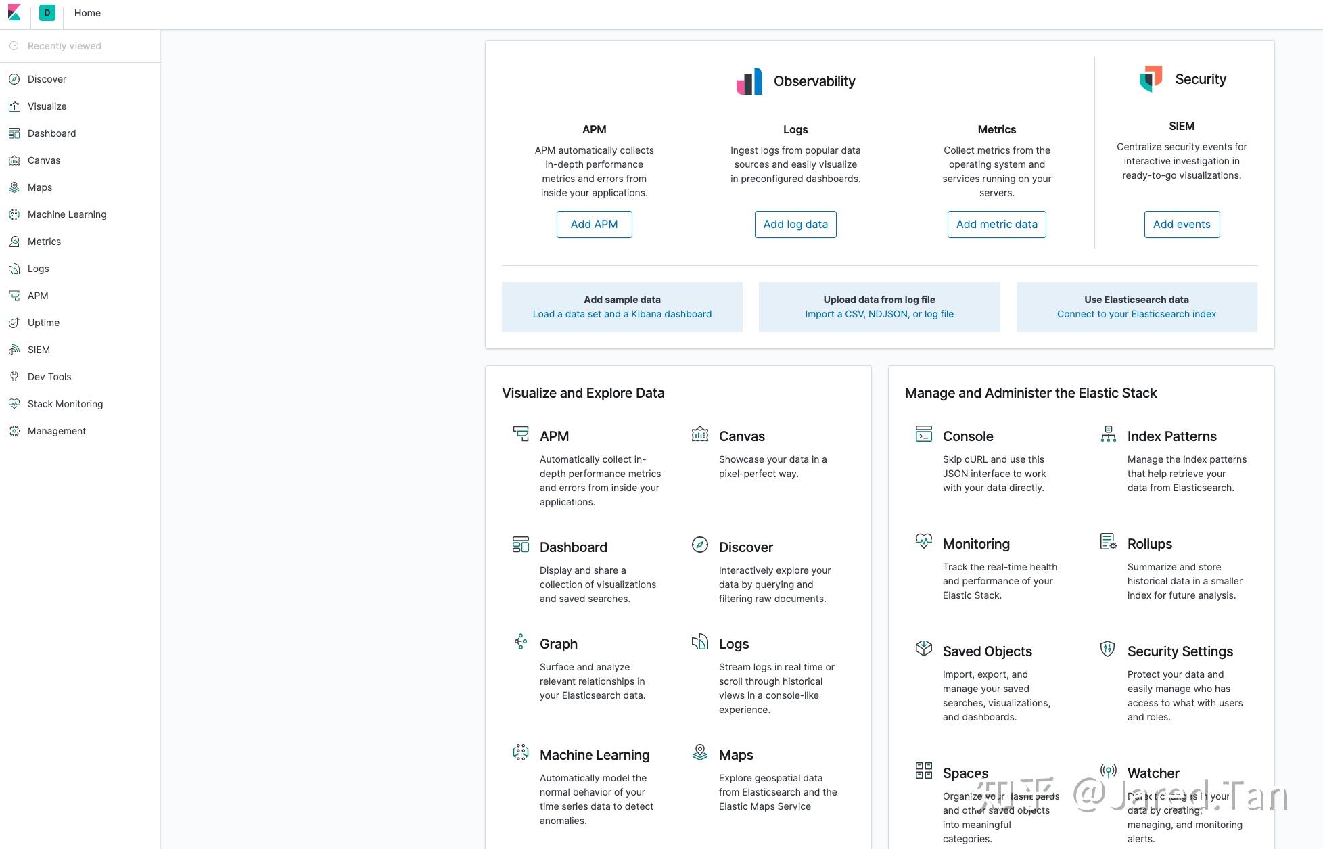The height and width of the screenshot is (849, 1323).
Task: Click the D space avatar
Action: pos(47,13)
